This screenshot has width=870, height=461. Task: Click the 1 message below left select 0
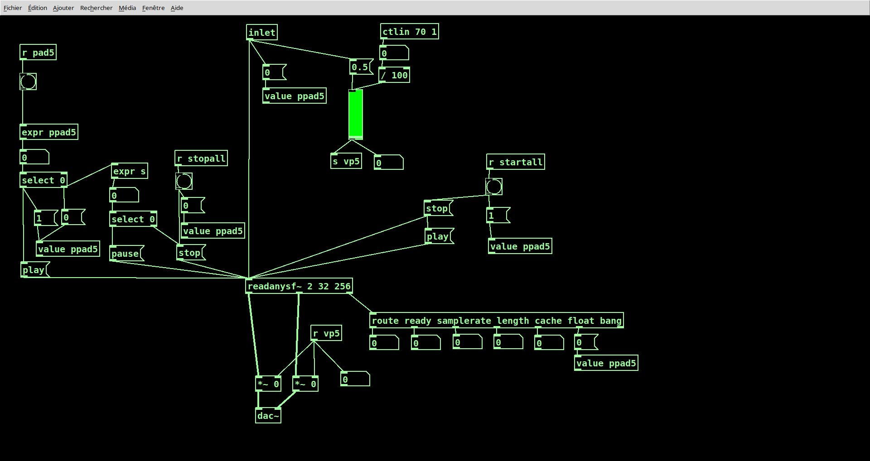46,218
